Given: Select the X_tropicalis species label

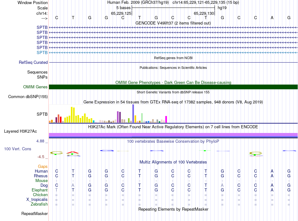Looking at the screenshot, I should pos(37,200).
